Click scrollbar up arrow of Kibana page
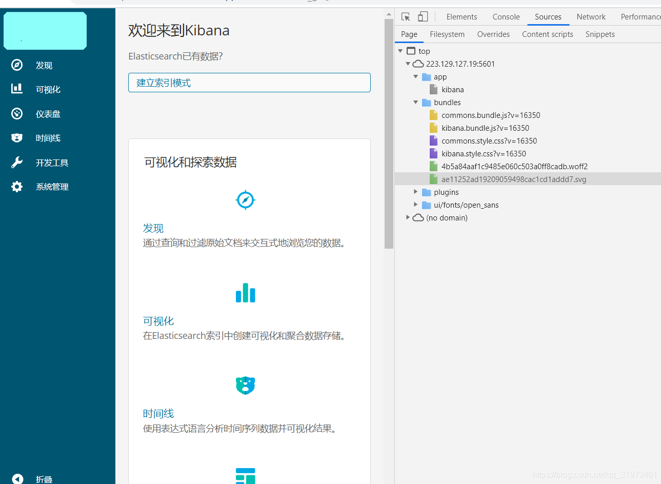Image resolution: width=661 pixels, height=484 pixels. point(389,14)
